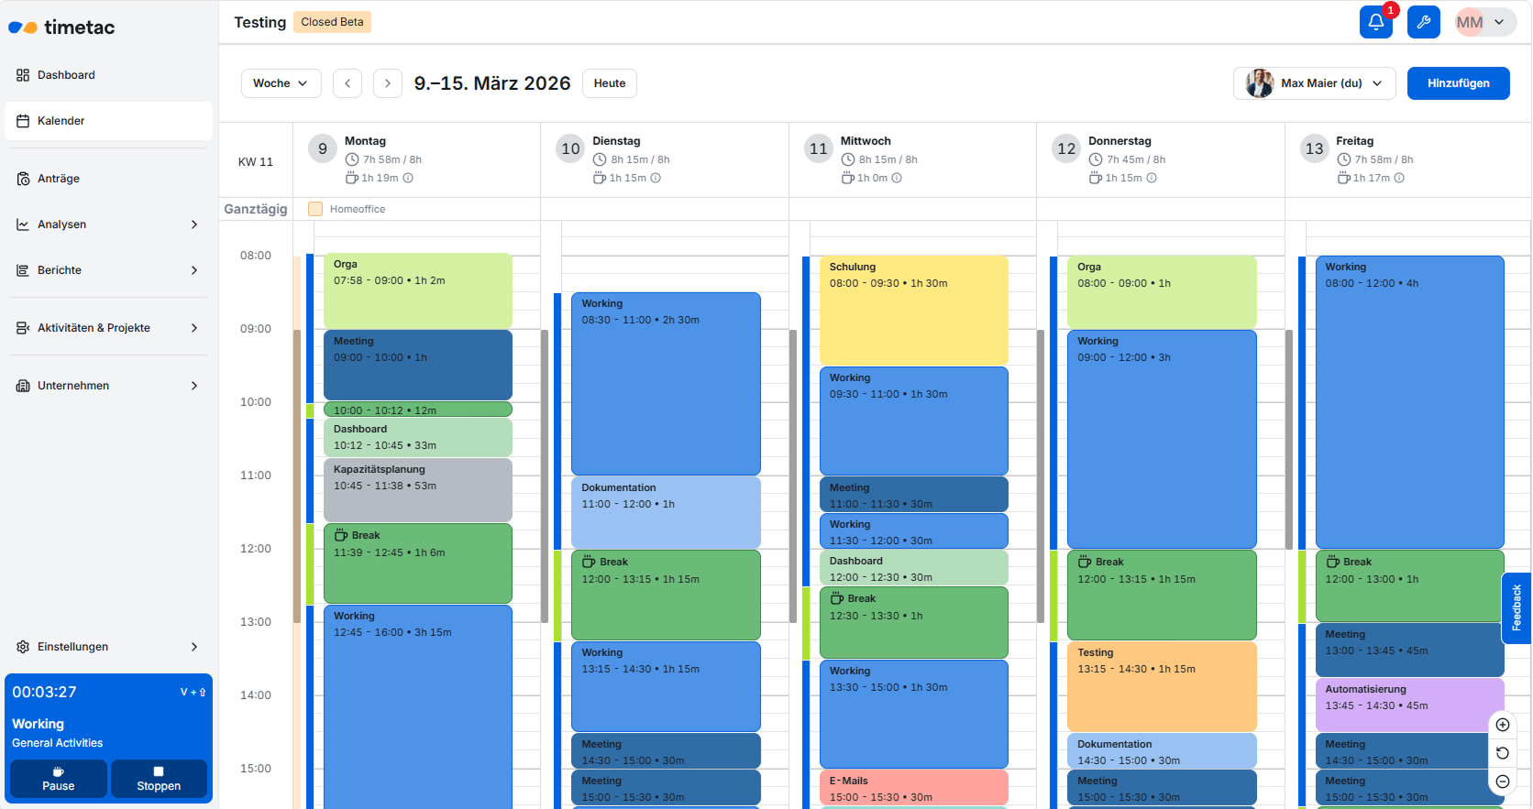Screen dimensions: 1533x809
Task: Open the Woche view dropdown
Action: 281,83
